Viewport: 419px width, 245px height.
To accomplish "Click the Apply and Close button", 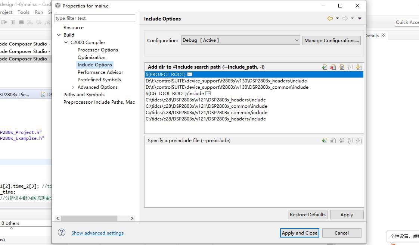I will [x=299, y=233].
